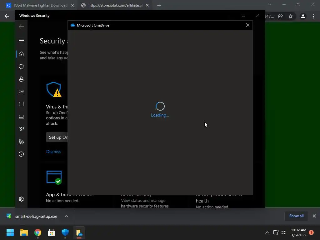This screenshot has height=240, width=320.
Task: Open App & browser control sidebar icon
Action: click(21, 104)
